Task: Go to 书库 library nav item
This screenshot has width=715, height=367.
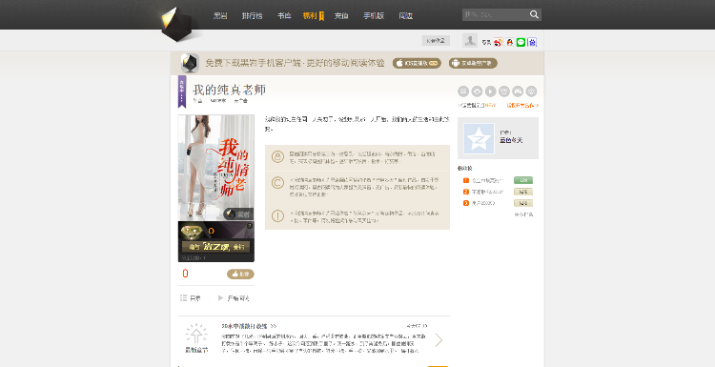Action: [284, 15]
